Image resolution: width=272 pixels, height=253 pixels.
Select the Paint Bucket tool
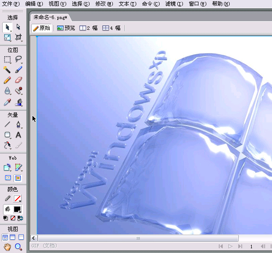click(x=18, y=102)
